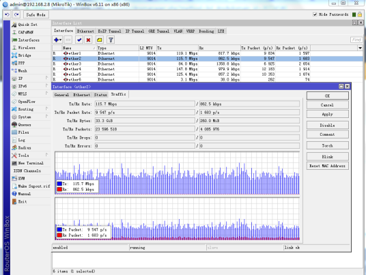Click blue Tx legend swatch in rate graph

pyautogui.click(x=59, y=184)
